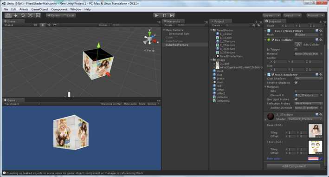Open the File menu
The image size is (329, 177).
click(6, 9)
